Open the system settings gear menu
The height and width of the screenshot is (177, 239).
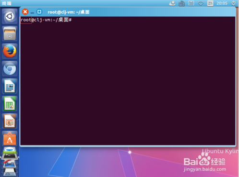(x=233, y=3)
